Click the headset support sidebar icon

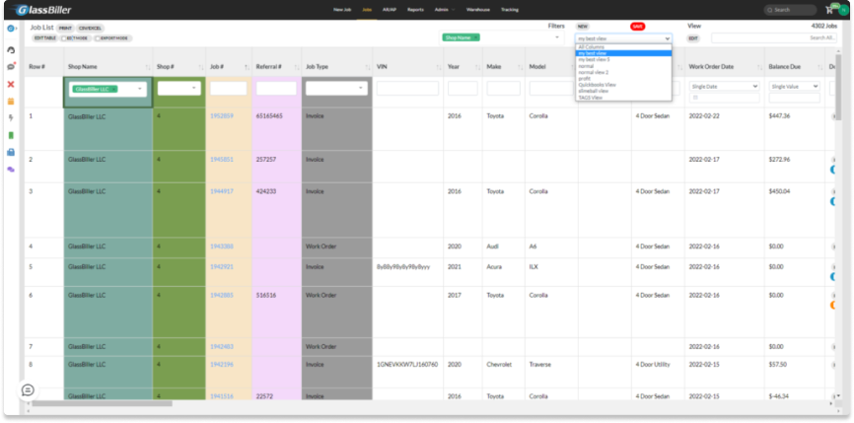(11, 49)
